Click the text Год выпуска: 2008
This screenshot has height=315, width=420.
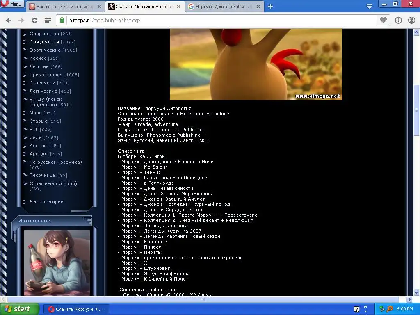click(141, 119)
